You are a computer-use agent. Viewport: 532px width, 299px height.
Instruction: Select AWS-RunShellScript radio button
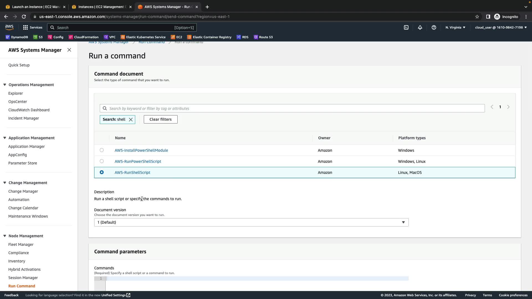point(102,172)
